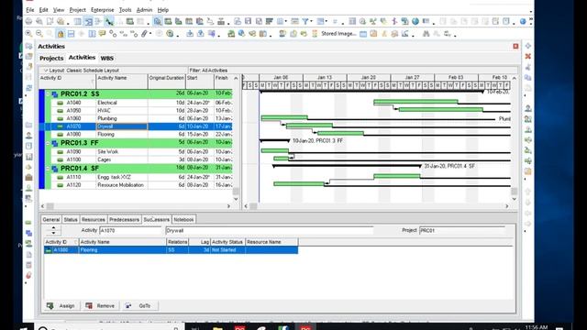587x330 pixels.
Task: Click the Columns toolbar icon
Action: (280, 22)
